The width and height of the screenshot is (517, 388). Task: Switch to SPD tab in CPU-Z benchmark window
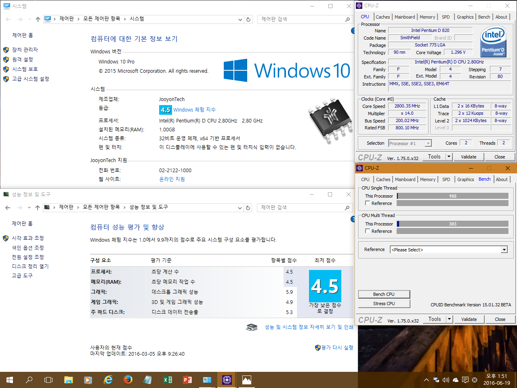click(x=446, y=179)
